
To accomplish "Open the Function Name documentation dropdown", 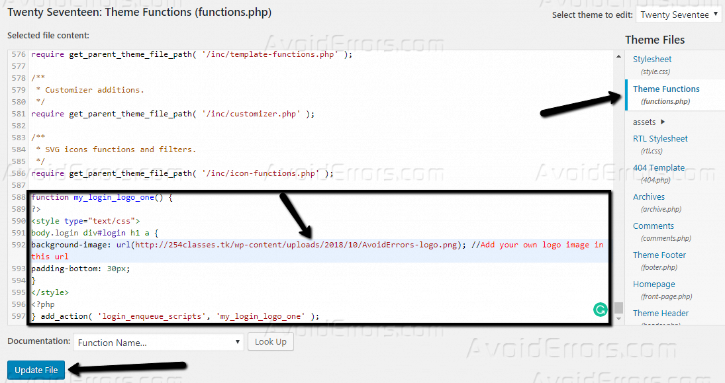I will coord(158,342).
